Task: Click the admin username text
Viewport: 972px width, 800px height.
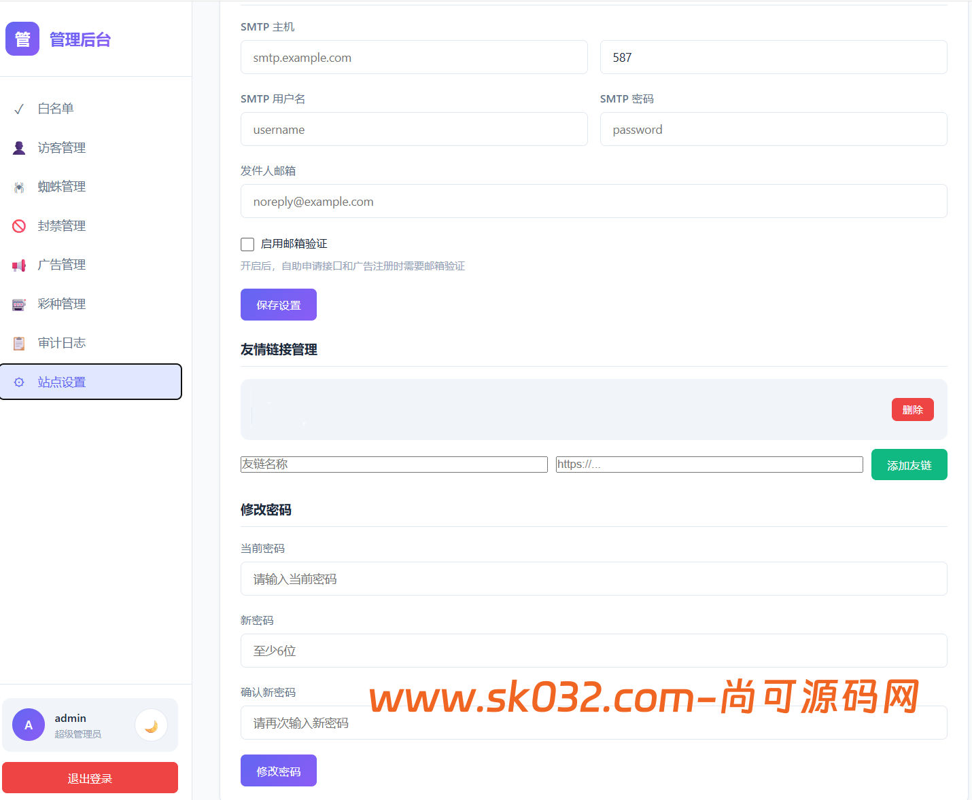Action: click(x=71, y=718)
